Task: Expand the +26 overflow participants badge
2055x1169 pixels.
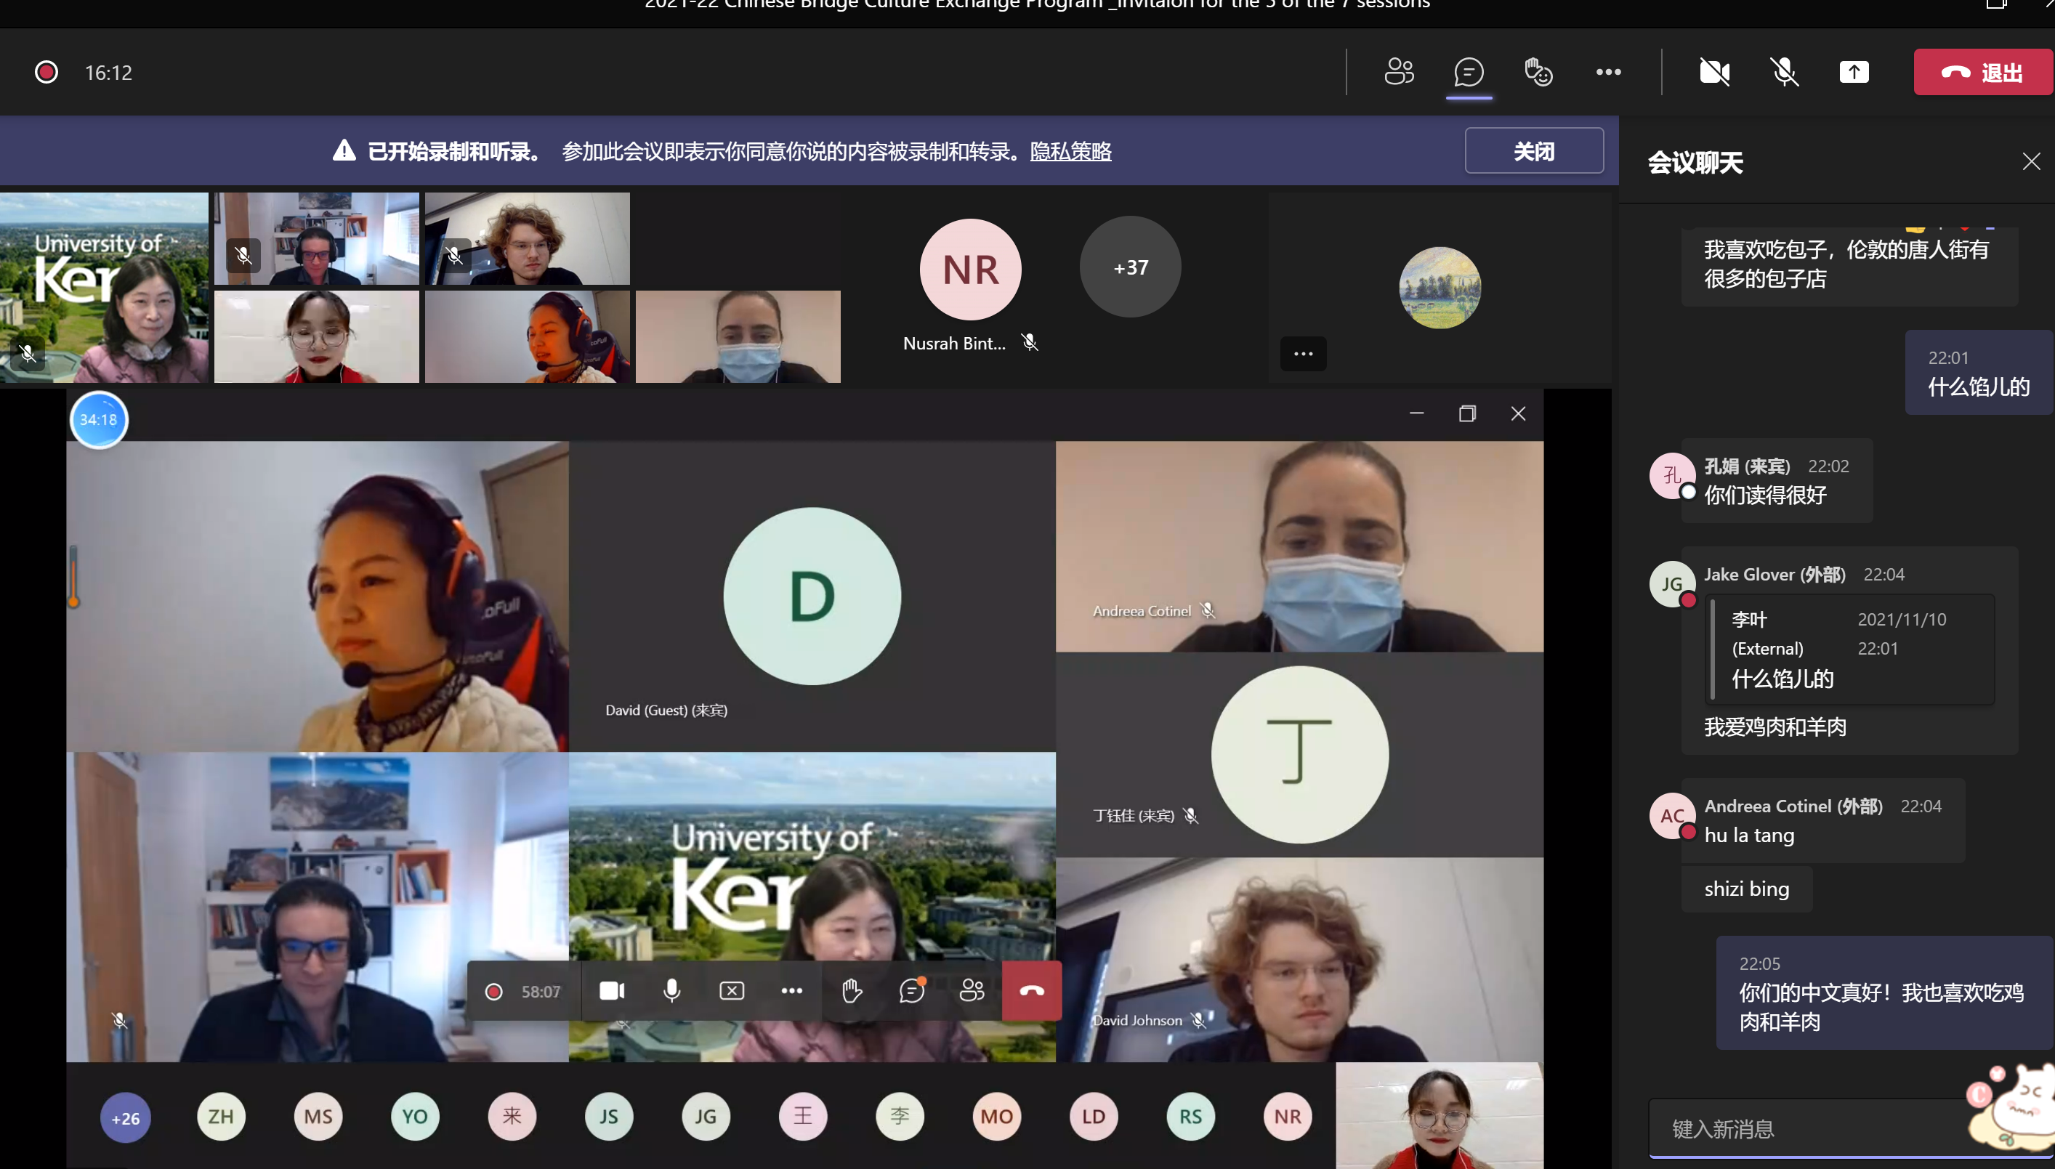Action: coord(125,1117)
